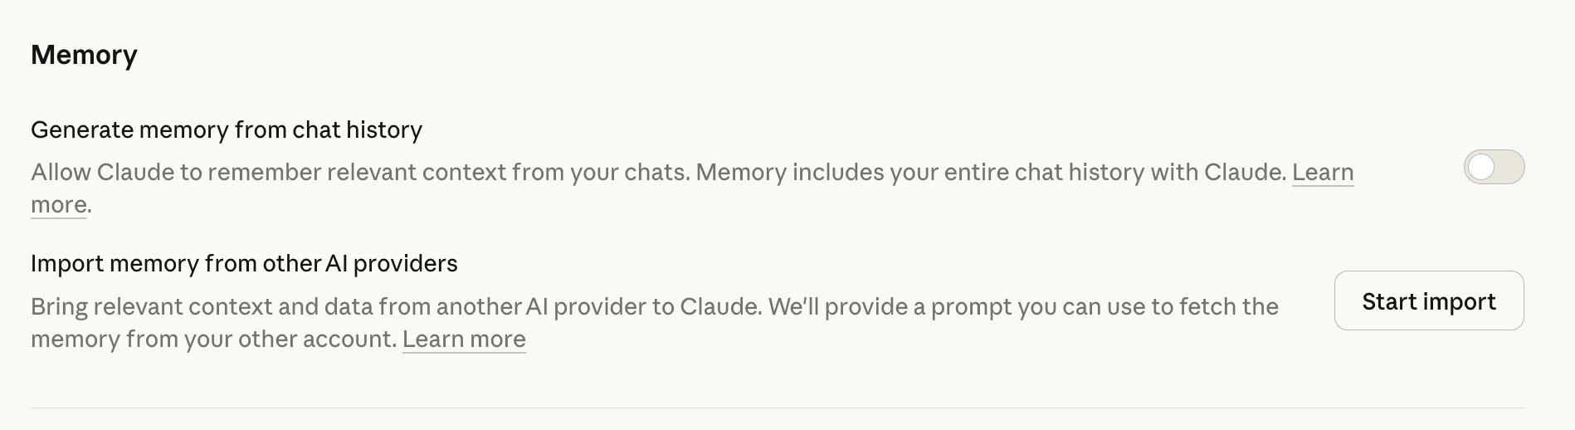
Task: Click the wrapped "more" link text
Action: [58, 205]
